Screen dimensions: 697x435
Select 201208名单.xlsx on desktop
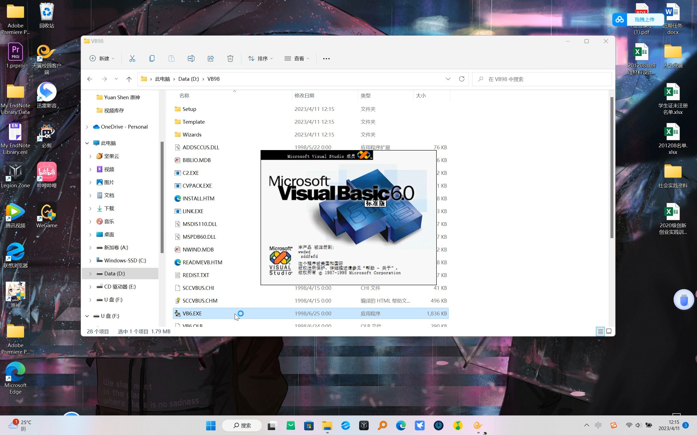point(673,139)
